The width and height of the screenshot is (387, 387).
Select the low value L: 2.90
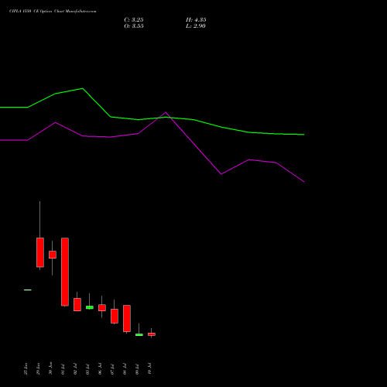(x=196, y=26)
